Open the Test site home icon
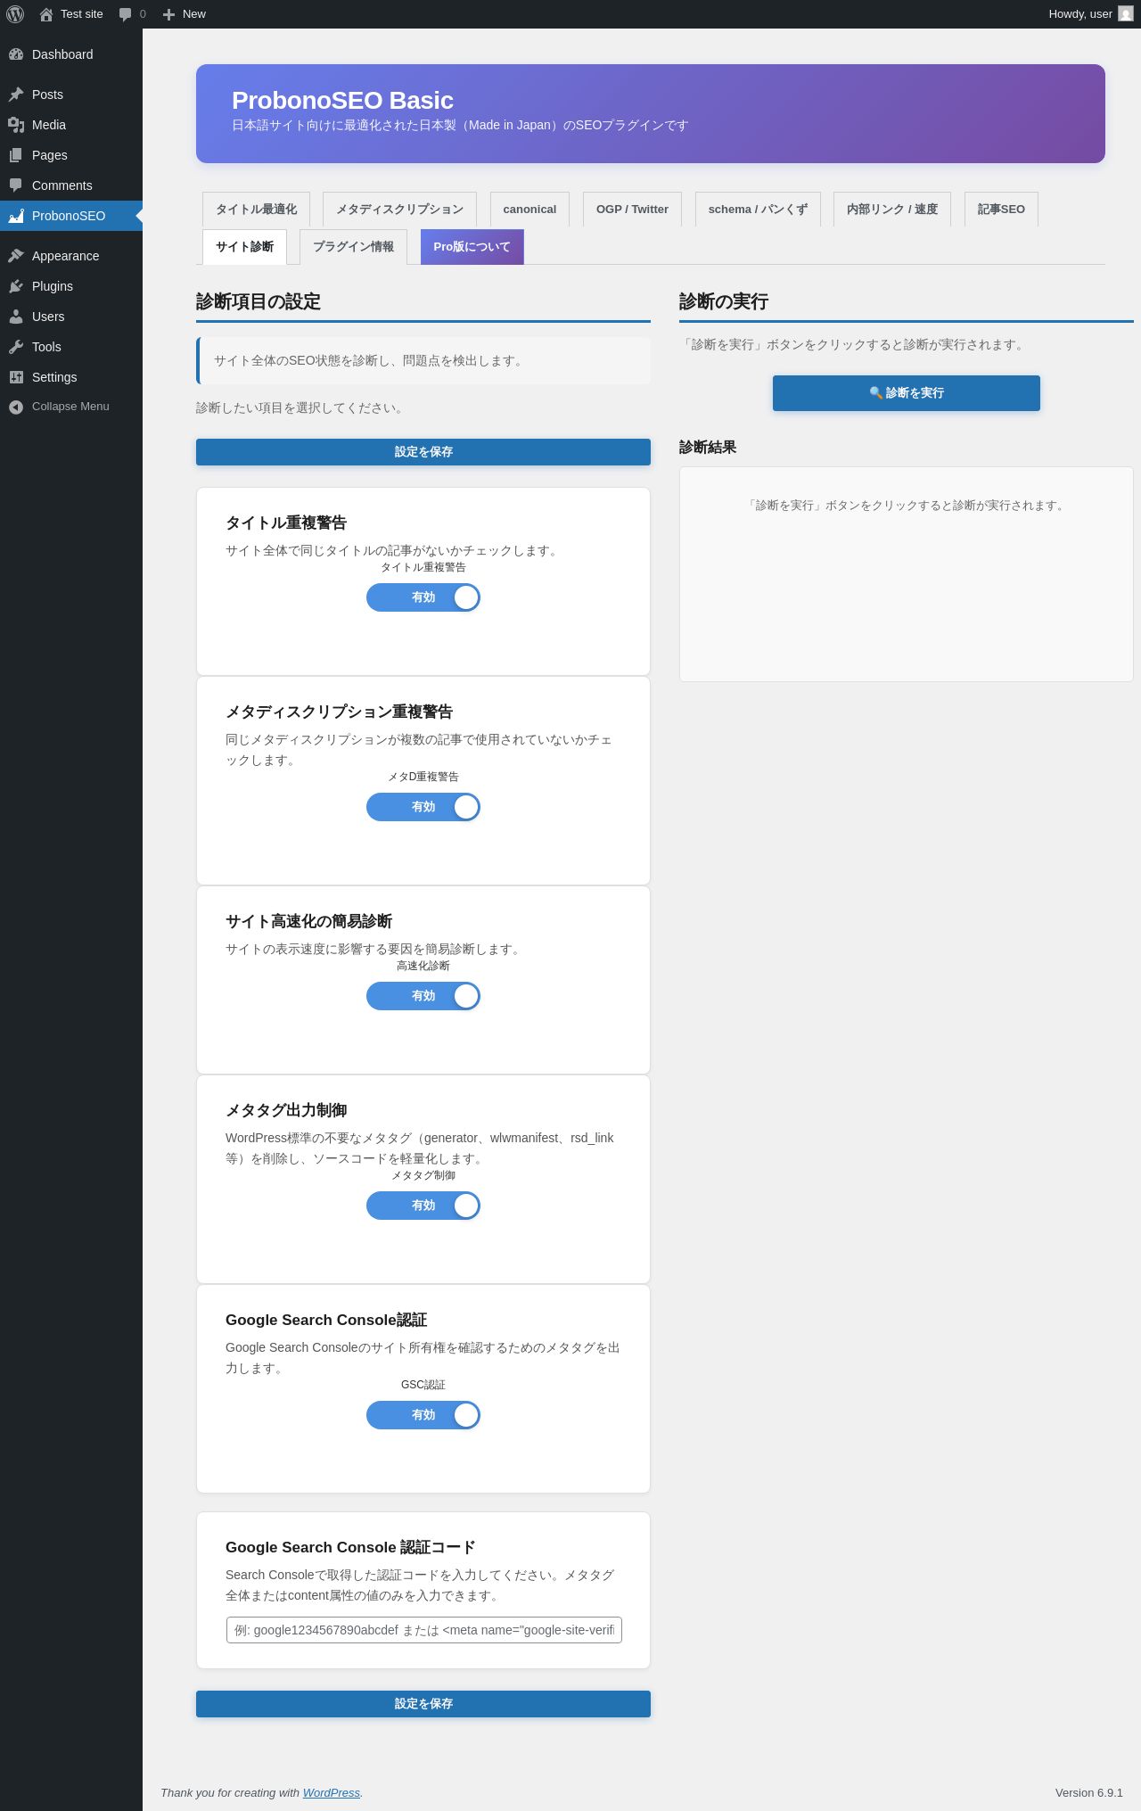1141x1811 pixels. 46,14
